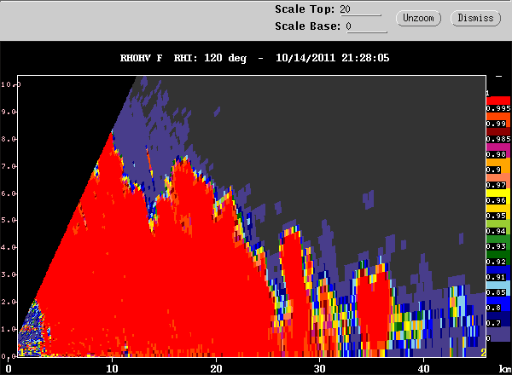
Task: Click the Scale Top label
Action: 305,9
